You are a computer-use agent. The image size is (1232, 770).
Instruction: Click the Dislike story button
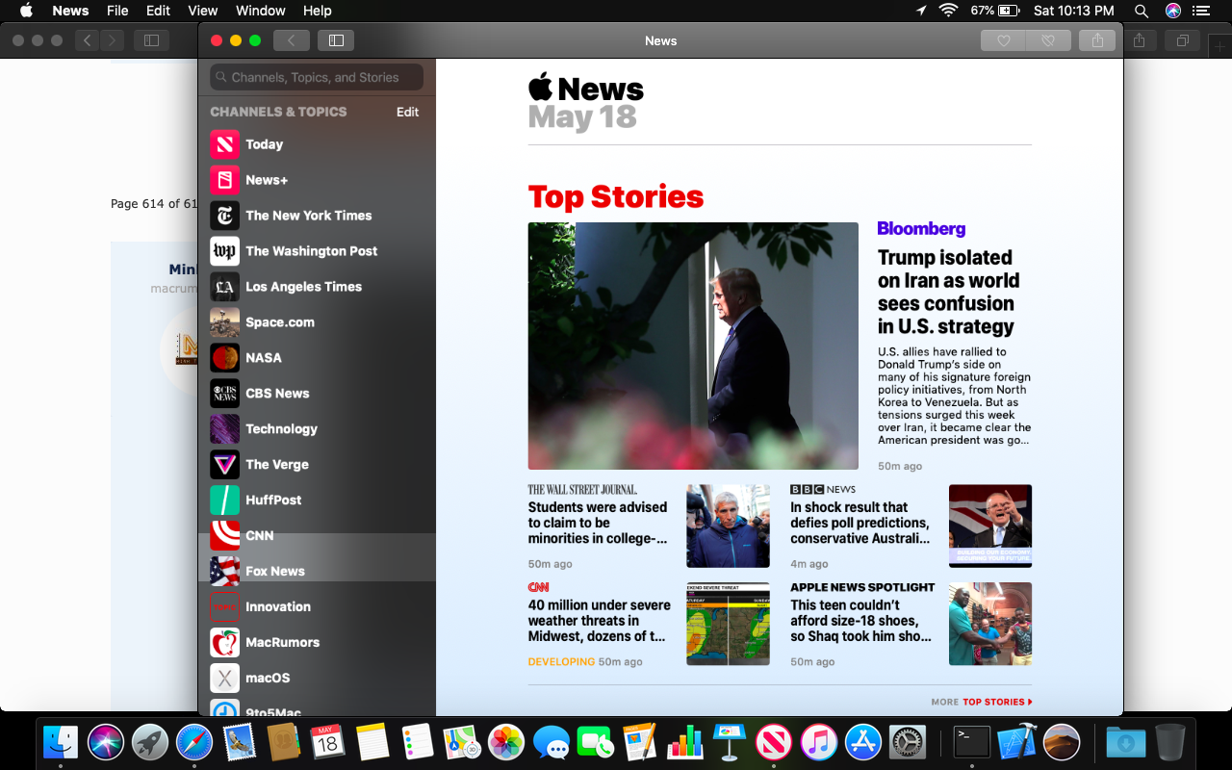tap(1048, 40)
